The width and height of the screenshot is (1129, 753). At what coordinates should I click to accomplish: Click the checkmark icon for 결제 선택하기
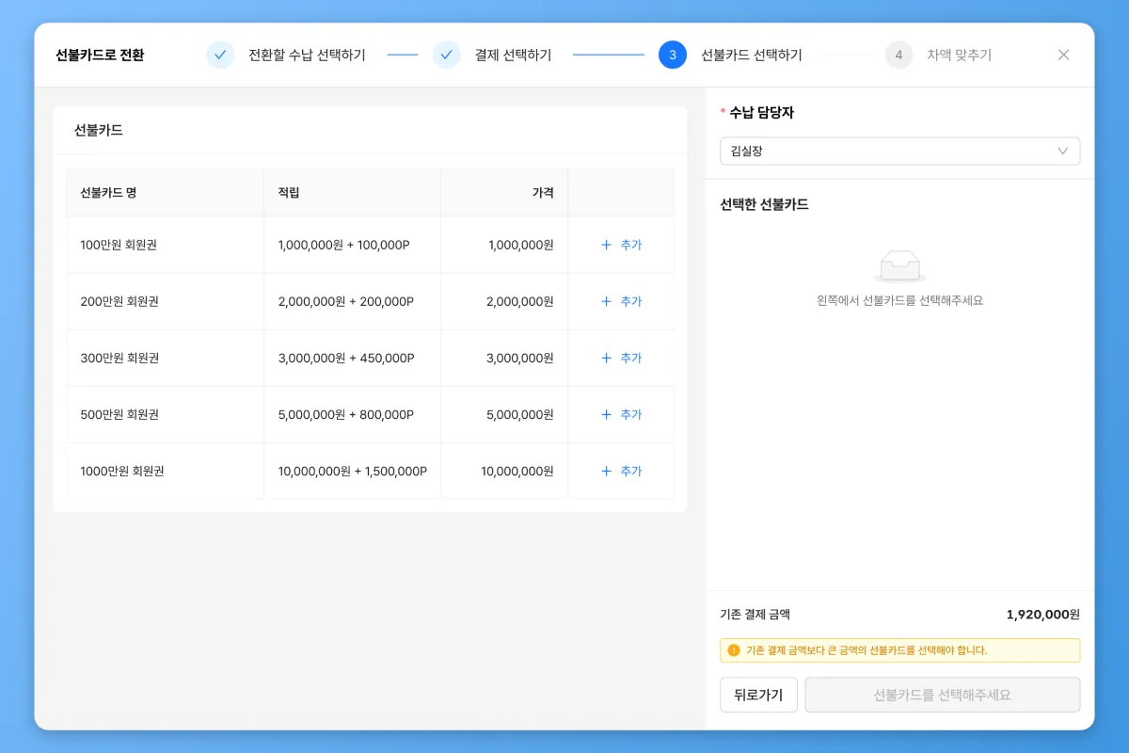[447, 55]
